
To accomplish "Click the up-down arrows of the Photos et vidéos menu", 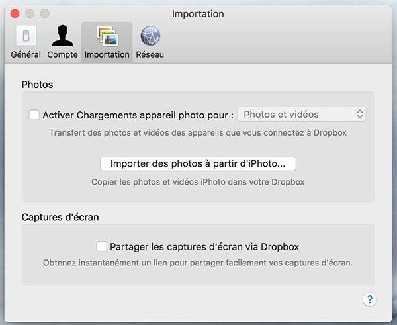I will 360,115.
